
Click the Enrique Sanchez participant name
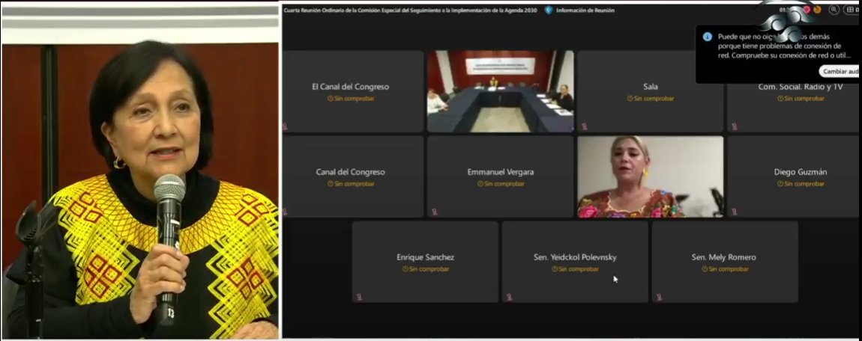pyautogui.click(x=426, y=257)
